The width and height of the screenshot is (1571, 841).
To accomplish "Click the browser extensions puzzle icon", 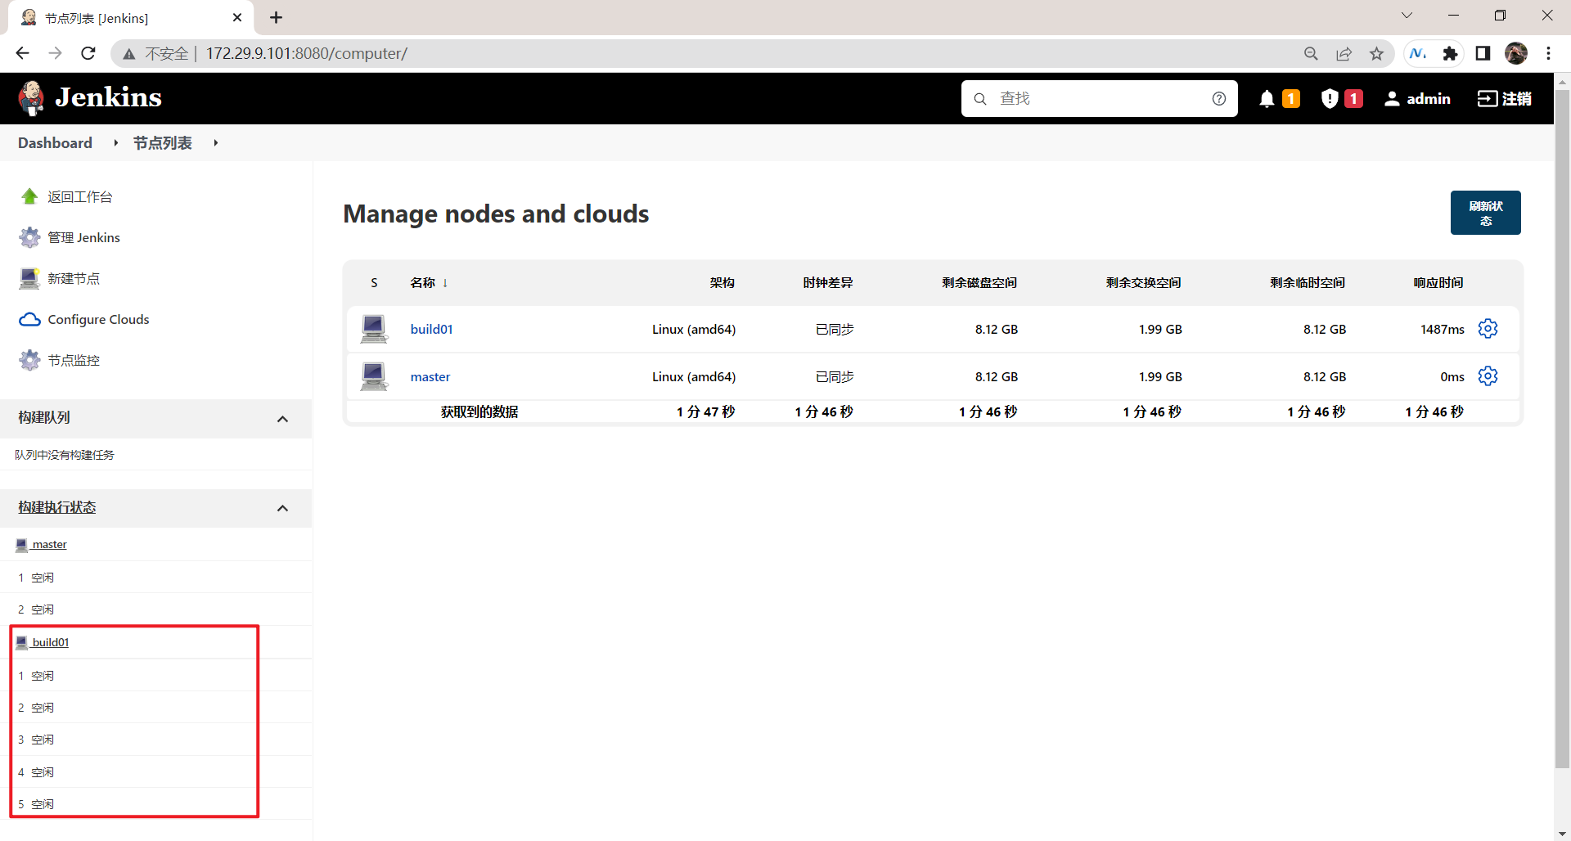I will tap(1451, 53).
